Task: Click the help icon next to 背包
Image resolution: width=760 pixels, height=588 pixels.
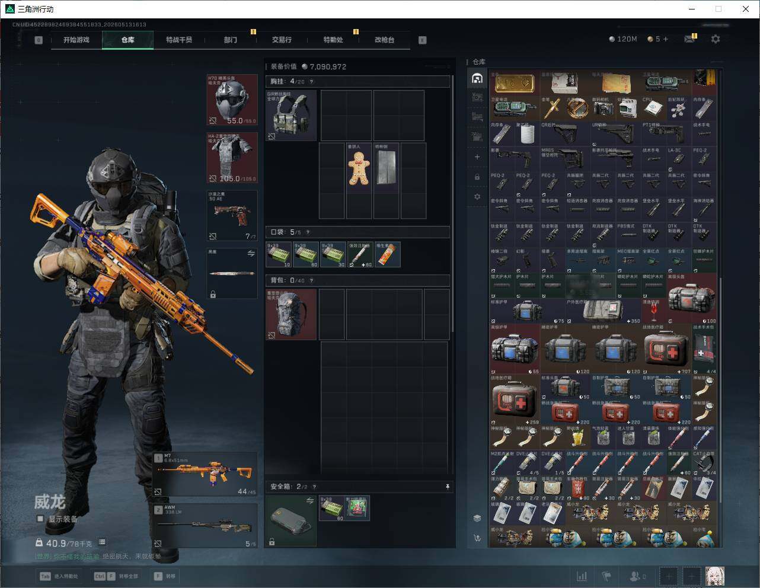Action: pos(311,280)
